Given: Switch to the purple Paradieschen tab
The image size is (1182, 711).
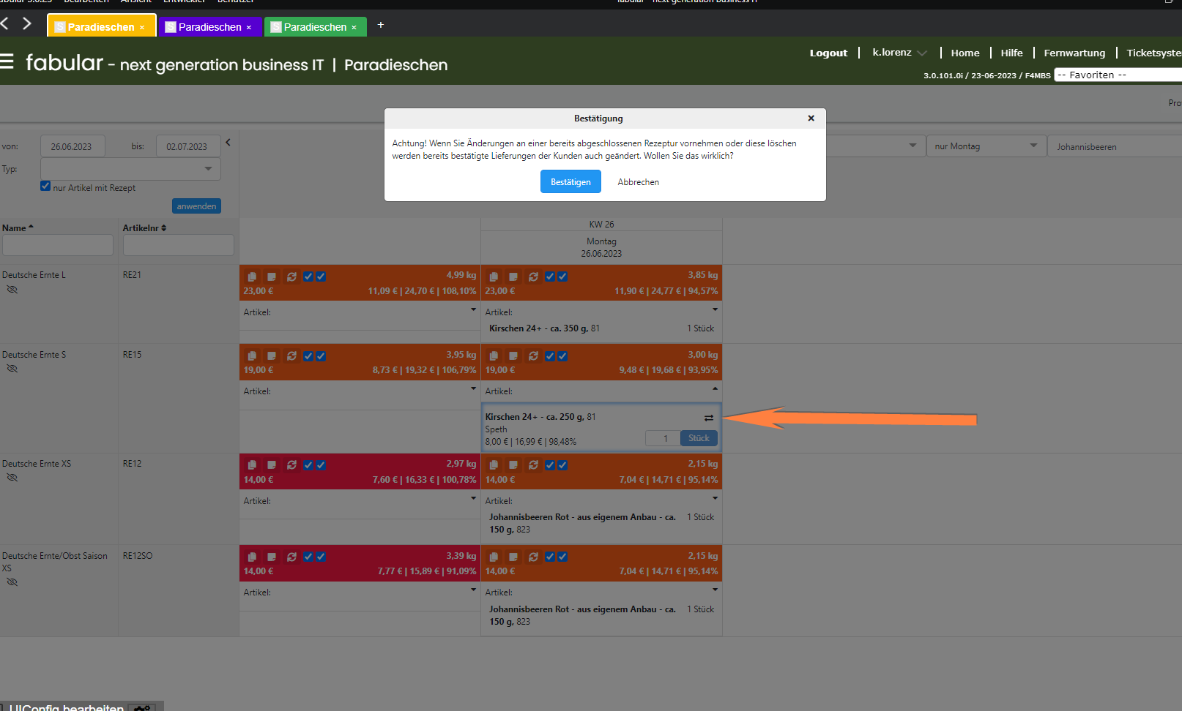Looking at the screenshot, I should click(x=209, y=27).
